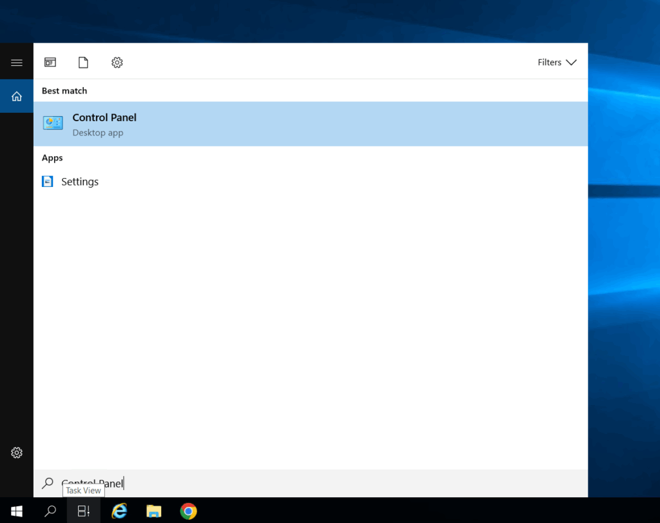Filter results by Settings gear icon

117,63
